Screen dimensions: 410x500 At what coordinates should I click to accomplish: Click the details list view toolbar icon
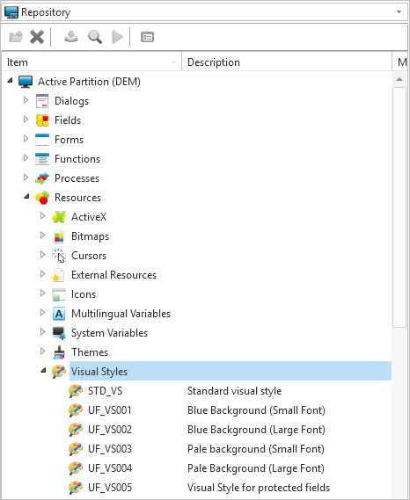click(147, 37)
